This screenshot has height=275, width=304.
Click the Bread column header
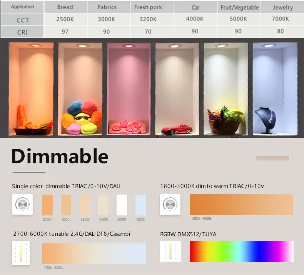pos(65,7)
